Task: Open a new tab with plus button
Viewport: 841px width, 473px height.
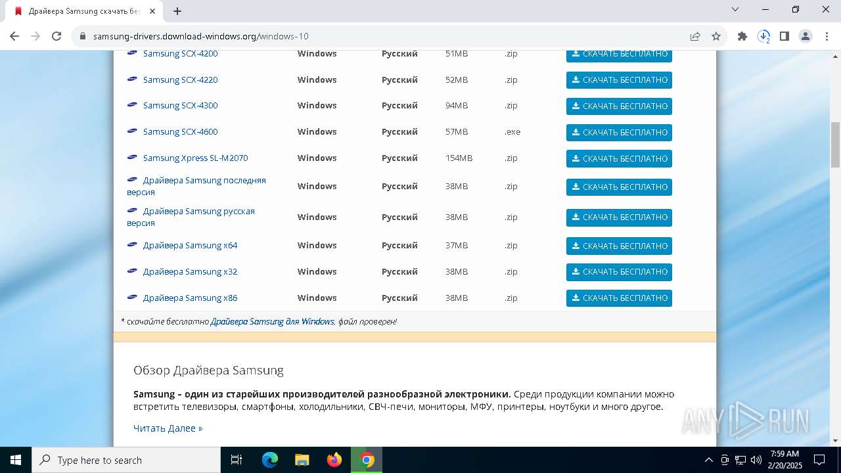Action: click(x=177, y=11)
